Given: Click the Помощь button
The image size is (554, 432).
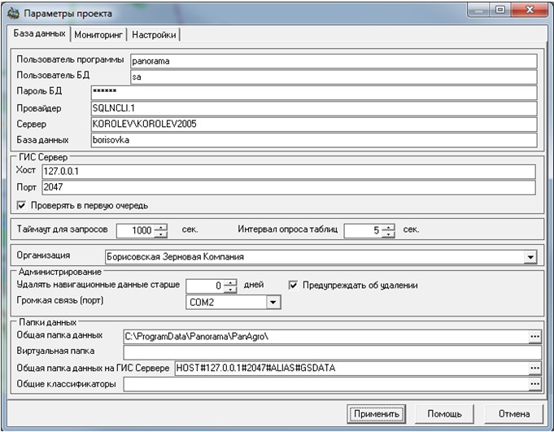Looking at the screenshot, I should (x=444, y=413).
